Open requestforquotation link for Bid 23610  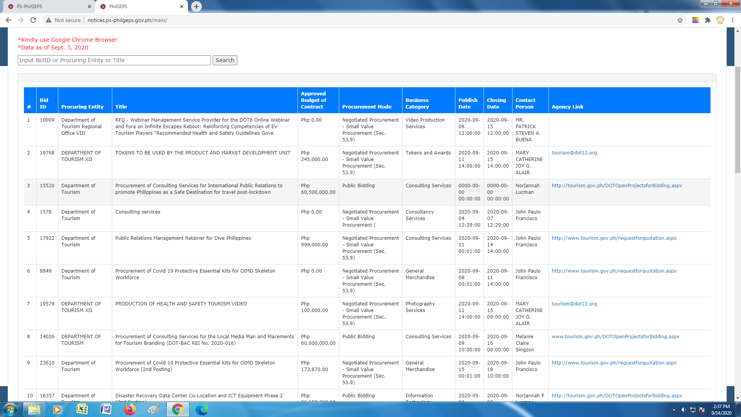[x=614, y=363]
